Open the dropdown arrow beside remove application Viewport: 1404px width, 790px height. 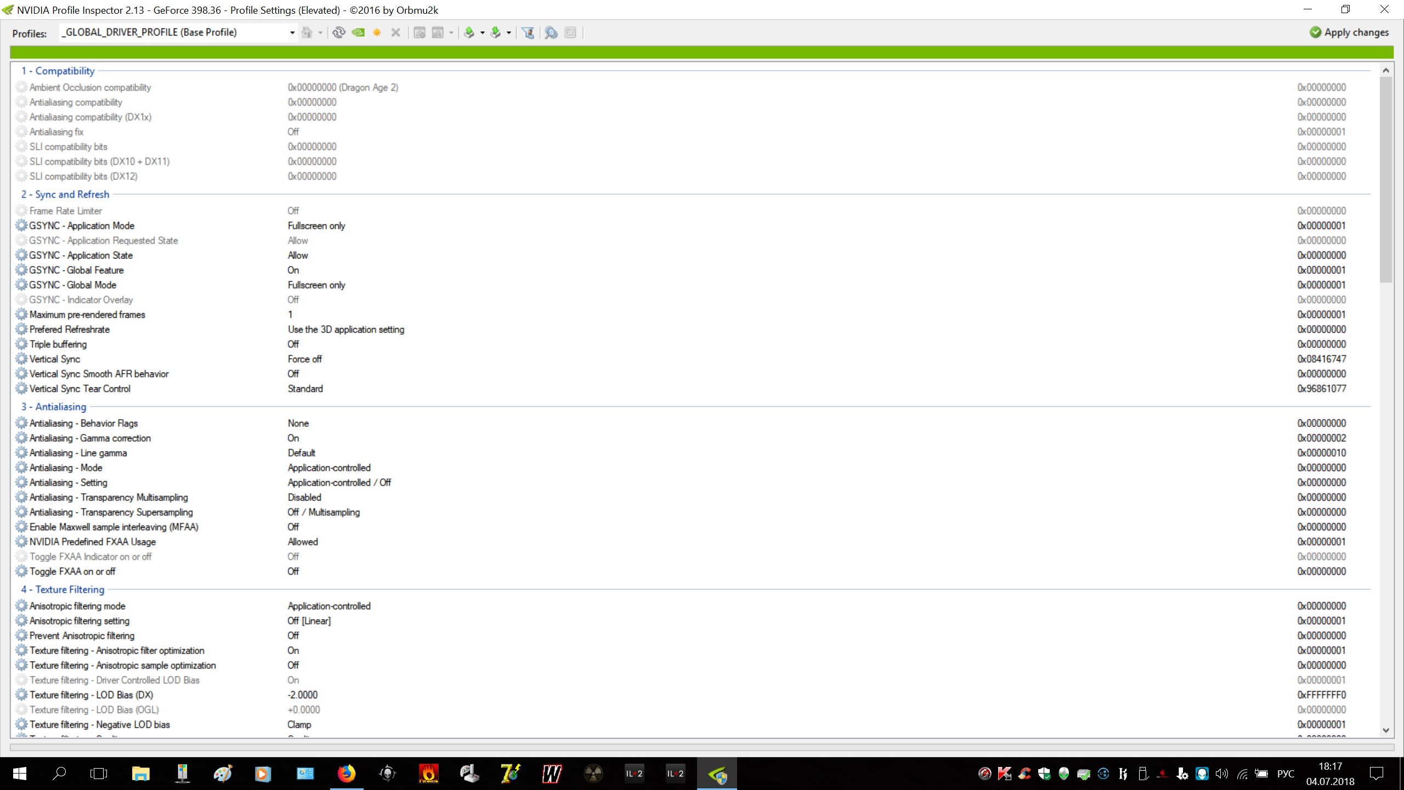pos(451,33)
